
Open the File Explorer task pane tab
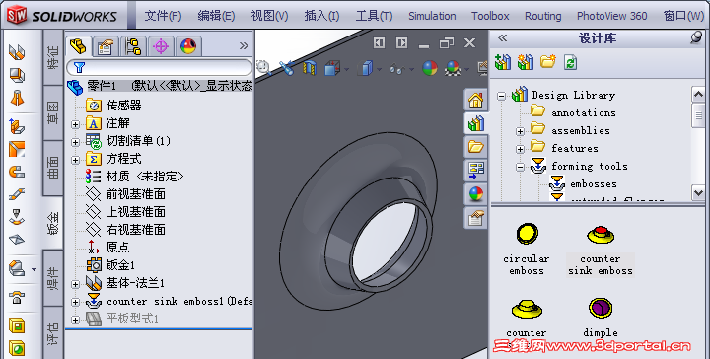476,147
